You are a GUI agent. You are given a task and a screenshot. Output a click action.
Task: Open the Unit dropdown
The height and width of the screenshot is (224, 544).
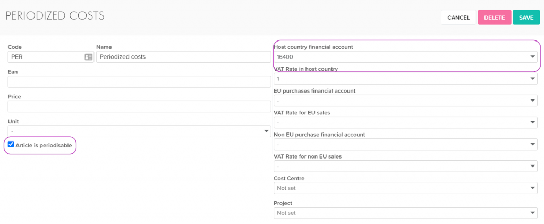tap(140, 131)
